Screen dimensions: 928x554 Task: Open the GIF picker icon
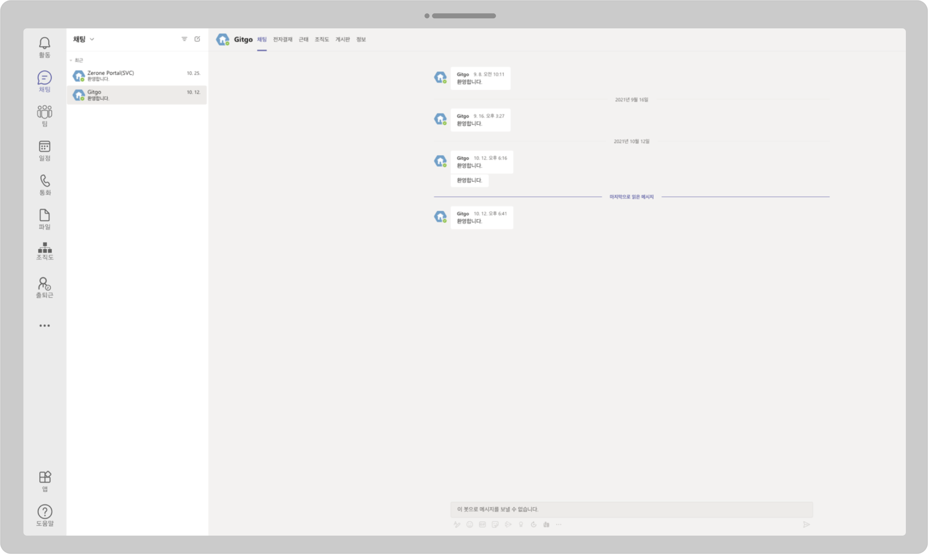click(x=482, y=524)
